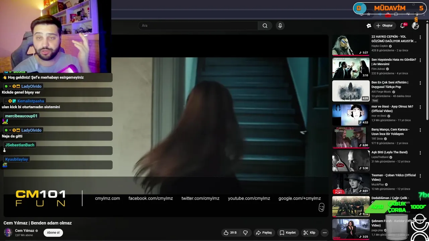
Task: Open the browser three-dot menu
Action: click(x=424, y=14)
